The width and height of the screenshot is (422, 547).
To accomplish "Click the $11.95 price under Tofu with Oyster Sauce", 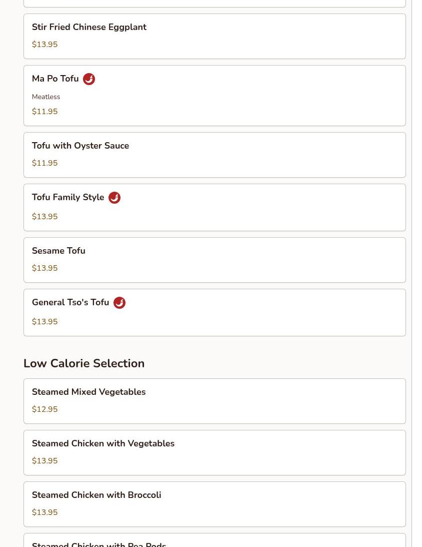I will coord(45,164).
